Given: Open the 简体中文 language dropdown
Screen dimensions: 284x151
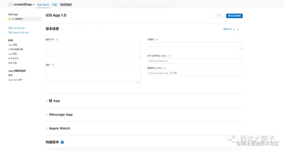Looking at the screenshot, I should click(229, 29).
